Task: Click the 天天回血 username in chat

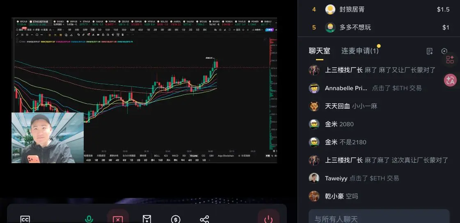Action: point(337,106)
